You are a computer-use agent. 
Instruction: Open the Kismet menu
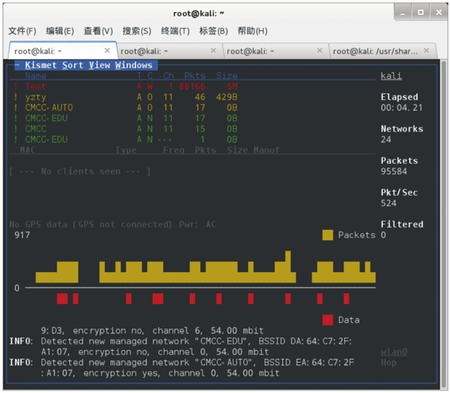tap(41, 65)
